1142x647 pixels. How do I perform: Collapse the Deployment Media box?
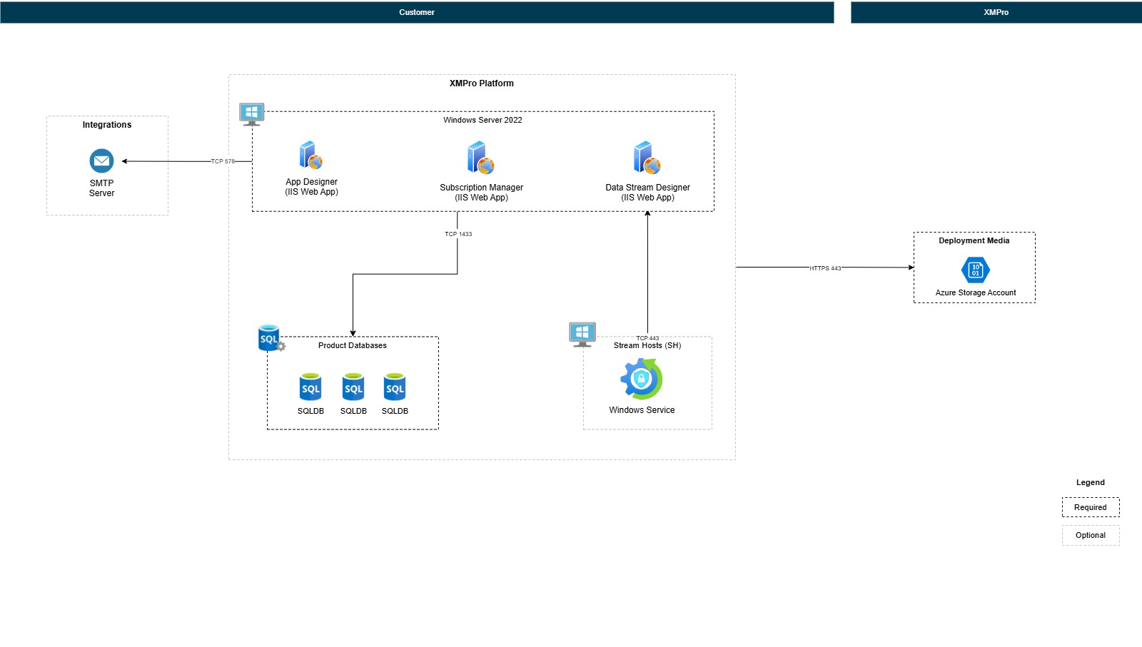click(x=974, y=241)
